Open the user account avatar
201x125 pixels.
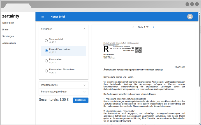(x=190, y=17)
